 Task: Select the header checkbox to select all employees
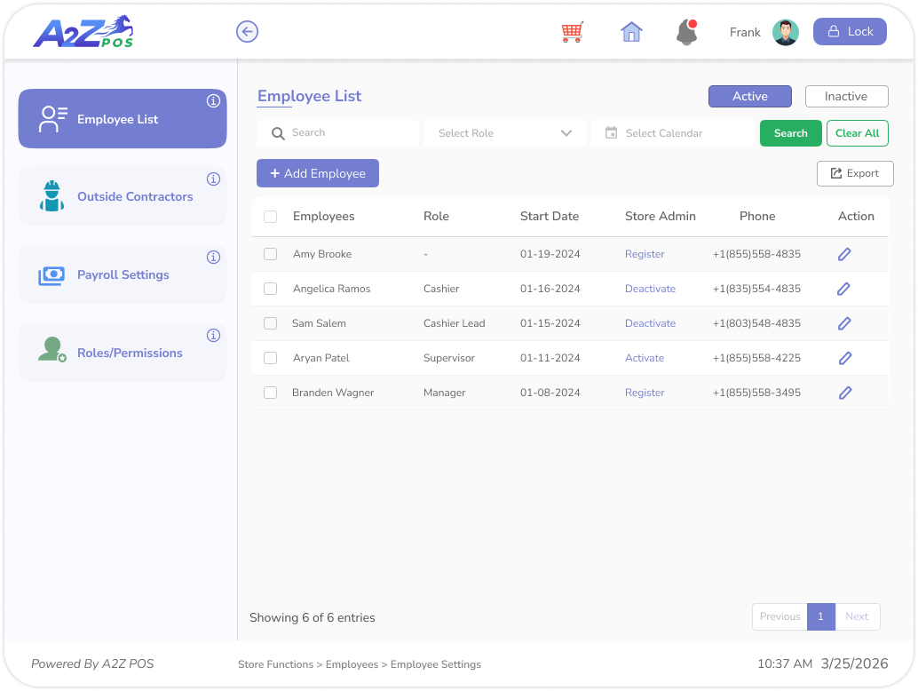pos(270,215)
